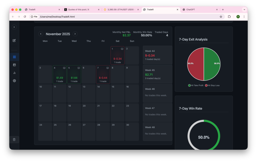Image resolution: width=257 pixels, height=162 pixels.
Task: Open the Chrome tab search dropdown arrow
Action: [x=244, y=9]
